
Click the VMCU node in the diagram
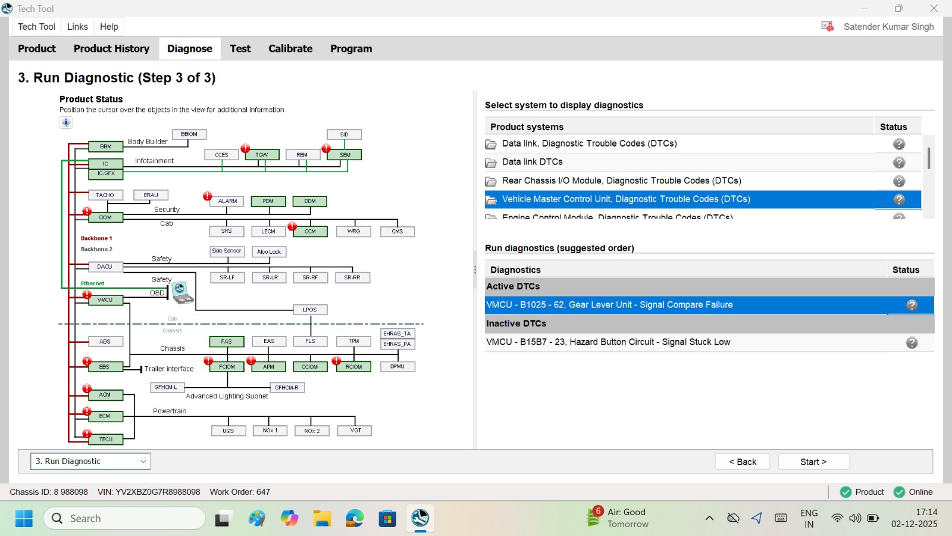[105, 300]
